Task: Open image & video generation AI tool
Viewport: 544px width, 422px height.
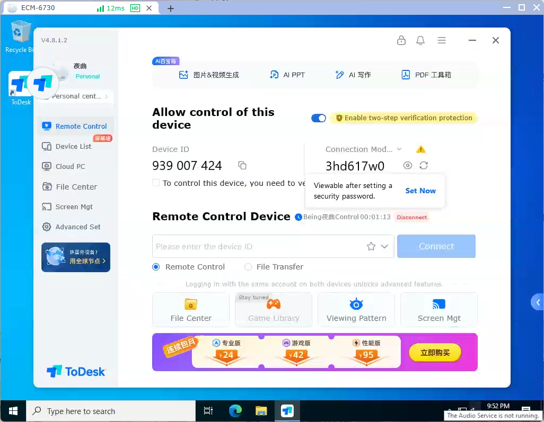Action: tap(209, 75)
